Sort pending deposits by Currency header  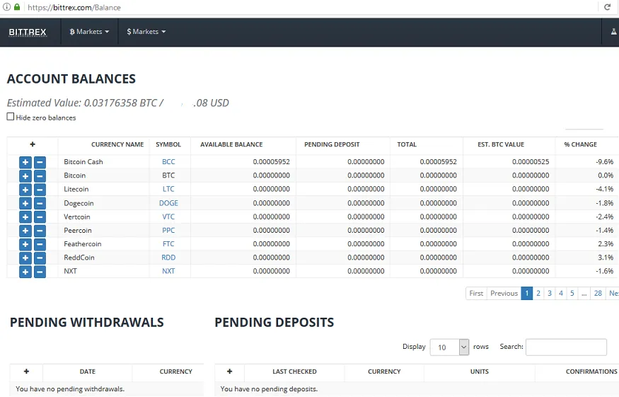coord(384,372)
